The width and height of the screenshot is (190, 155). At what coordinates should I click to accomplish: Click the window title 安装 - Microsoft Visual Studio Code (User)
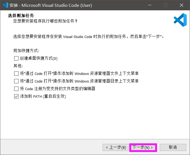click(51, 5)
